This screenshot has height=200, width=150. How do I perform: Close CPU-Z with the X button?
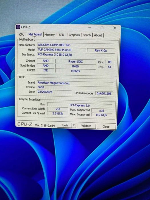point(115,28)
